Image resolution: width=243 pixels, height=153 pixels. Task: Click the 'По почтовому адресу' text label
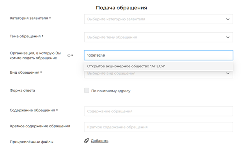coord(111,91)
